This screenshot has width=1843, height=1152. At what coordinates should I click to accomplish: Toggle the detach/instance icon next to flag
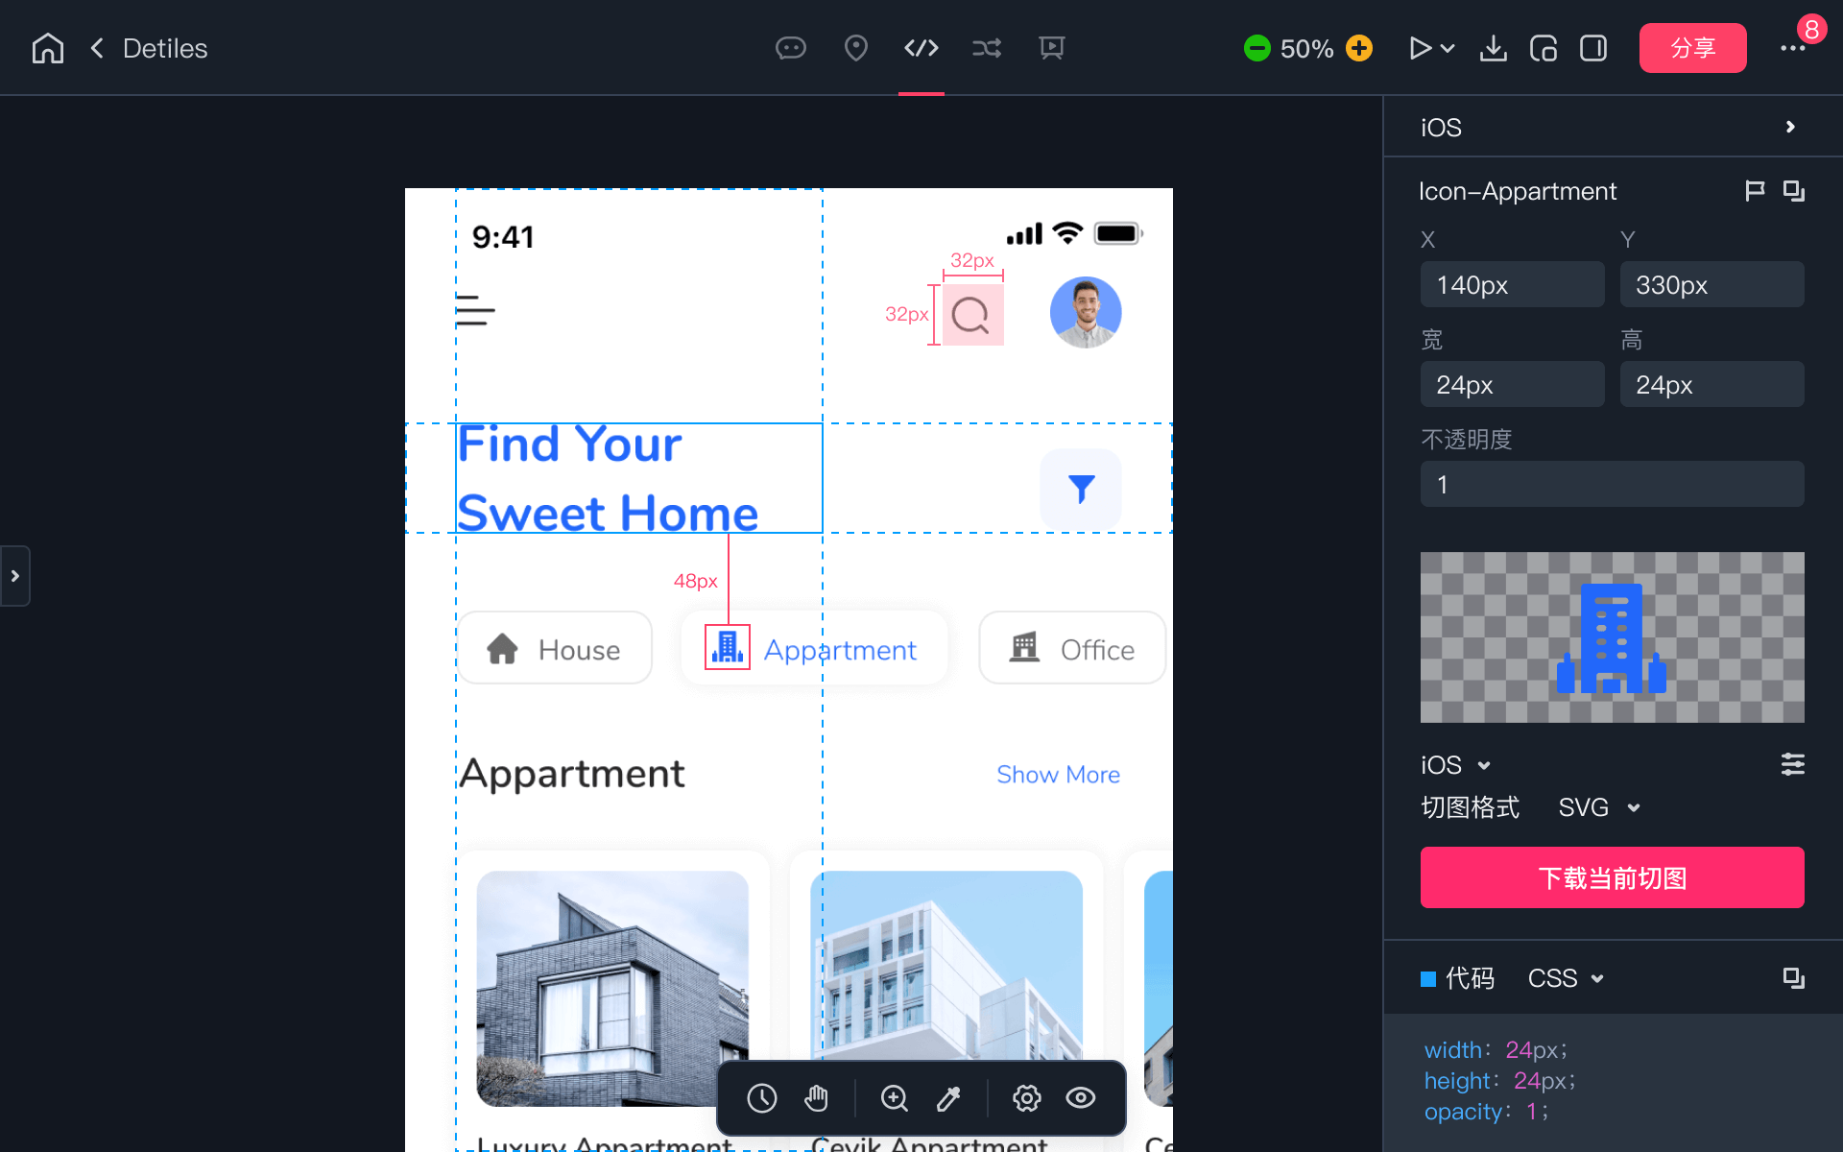1792,192
